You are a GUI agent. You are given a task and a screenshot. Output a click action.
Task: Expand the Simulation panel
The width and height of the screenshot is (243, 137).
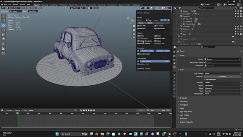click(x=183, y=102)
